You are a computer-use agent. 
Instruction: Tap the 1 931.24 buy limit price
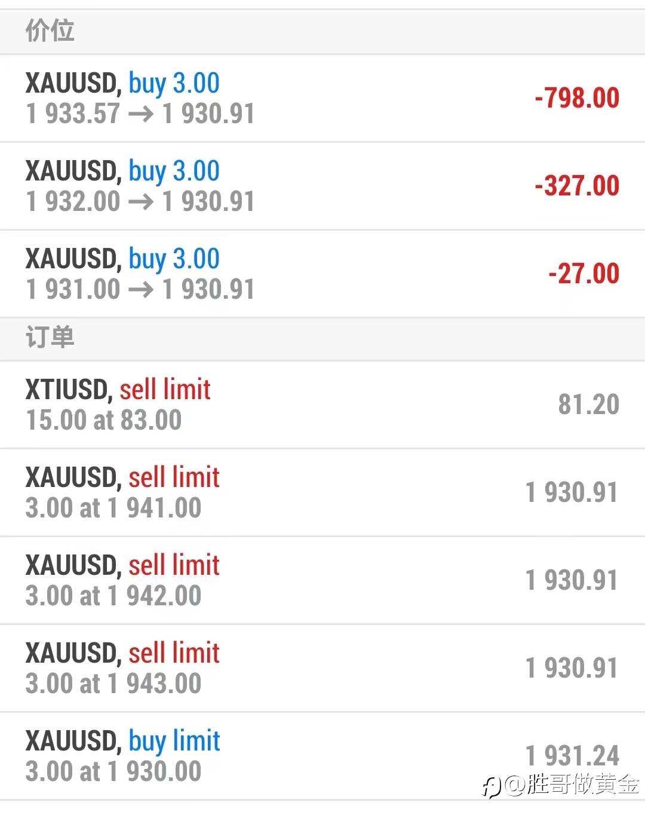(x=572, y=755)
